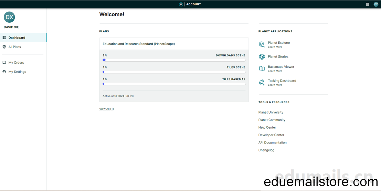The height and width of the screenshot is (191, 381).
Task: Click the Welcome! heading
Action: tap(112, 14)
